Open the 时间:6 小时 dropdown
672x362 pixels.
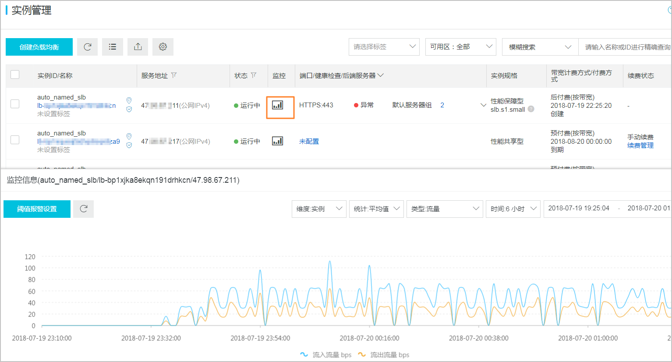[513, 209]
